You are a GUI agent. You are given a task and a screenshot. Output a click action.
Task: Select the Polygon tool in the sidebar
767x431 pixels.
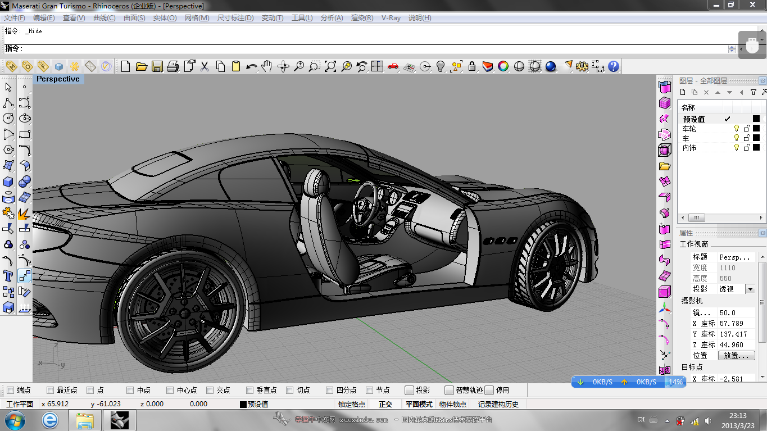pyautogui.click(x=8, y=150)
